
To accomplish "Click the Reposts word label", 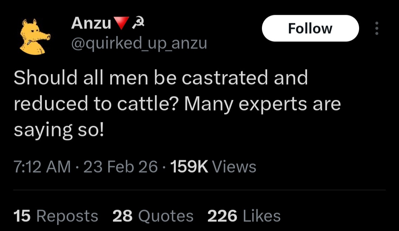I will [67, 217].
